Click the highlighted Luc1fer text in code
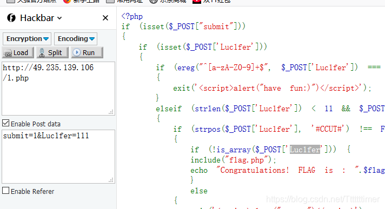The height and width of the screenshot is (209, 385). pyautogui.click(x=305, y=149)
